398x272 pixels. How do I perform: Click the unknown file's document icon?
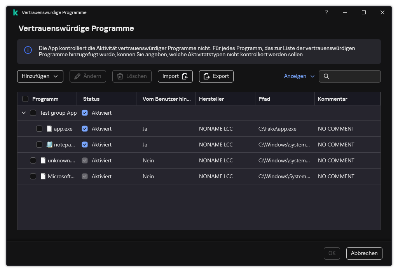click(43, 160)
